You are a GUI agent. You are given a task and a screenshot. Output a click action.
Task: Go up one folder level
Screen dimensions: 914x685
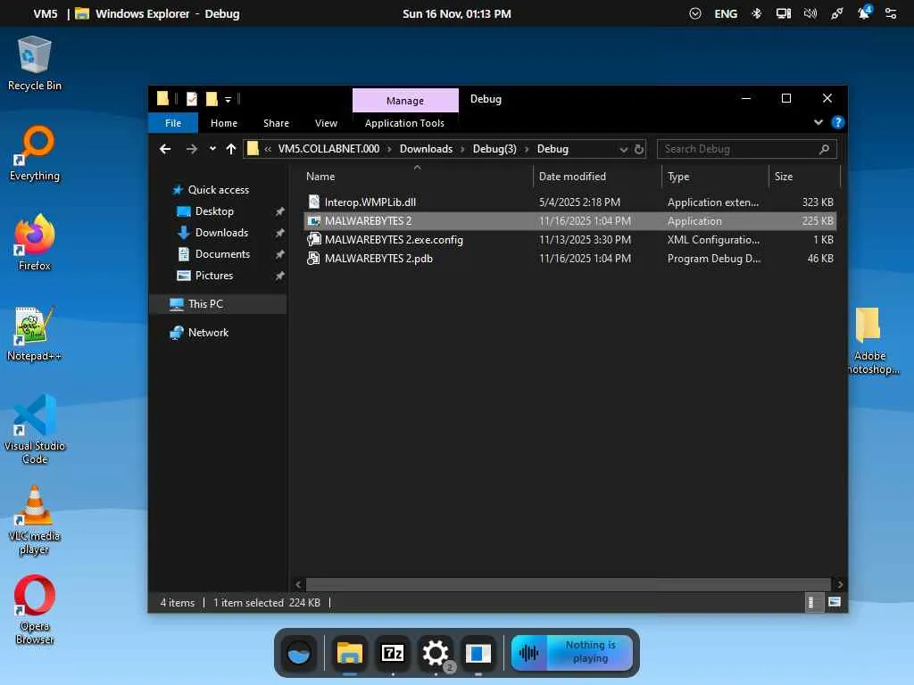tap(231, 149)
